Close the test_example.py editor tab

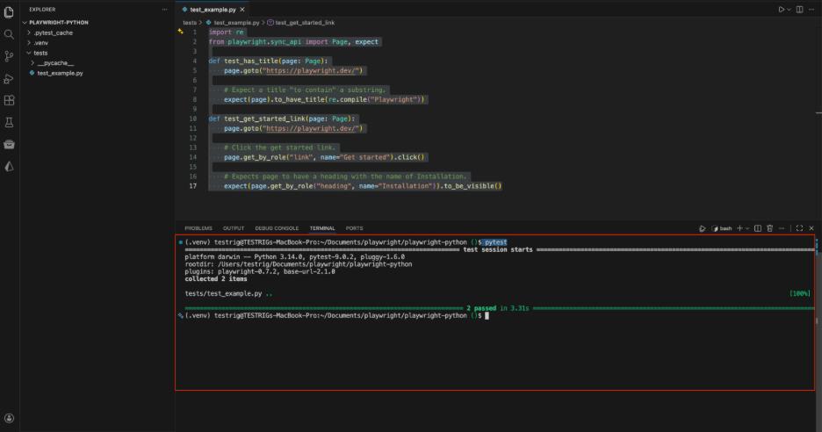point(242,9)
